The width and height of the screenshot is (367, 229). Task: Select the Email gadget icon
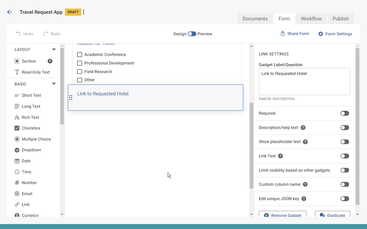point(17,194)
